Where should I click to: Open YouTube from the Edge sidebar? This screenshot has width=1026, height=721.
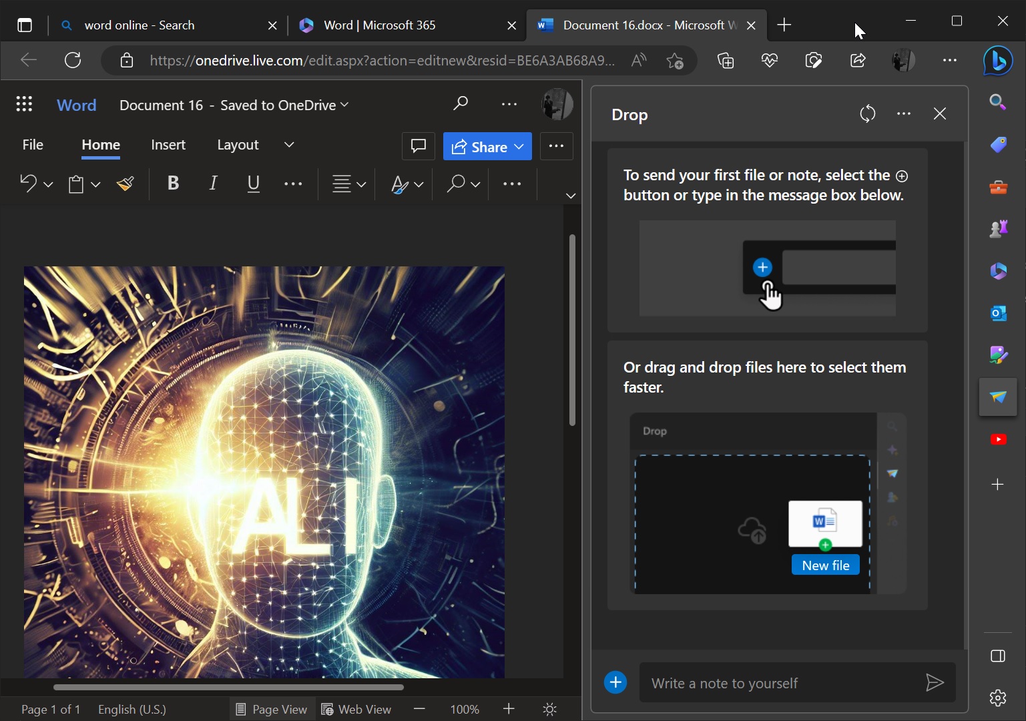tap(997, 439)
